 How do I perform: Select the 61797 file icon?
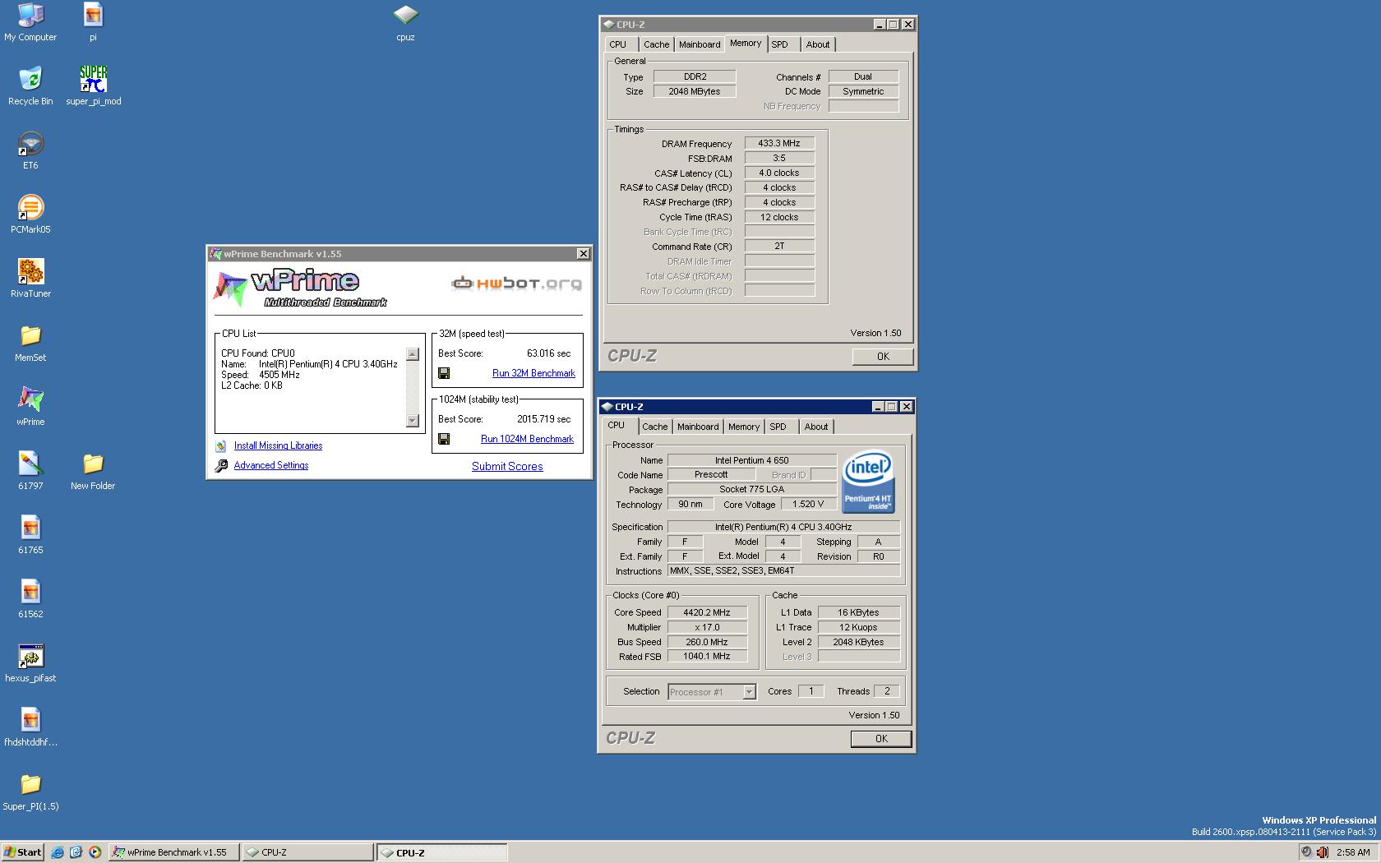click(x=30, y=470)
